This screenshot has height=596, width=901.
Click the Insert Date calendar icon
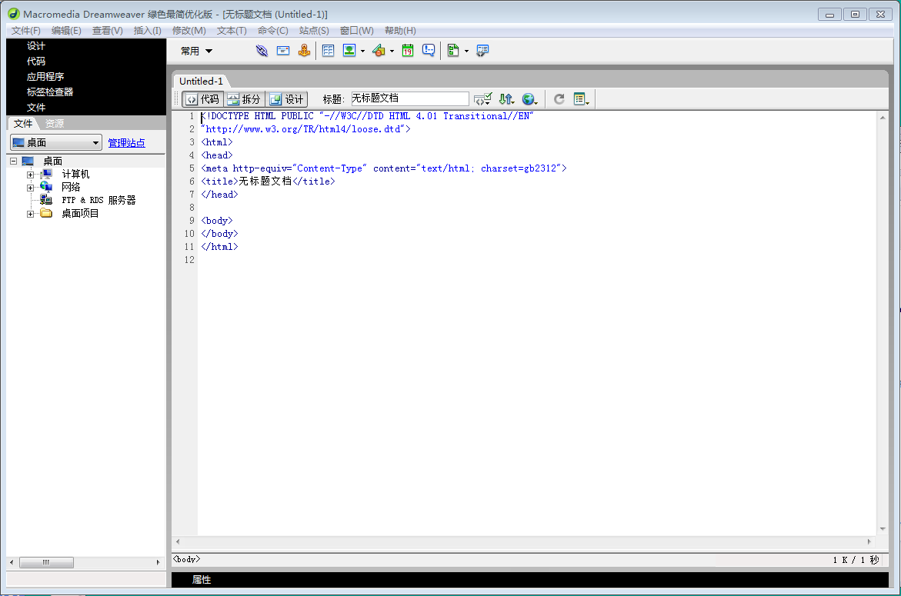click(x=408, y=51)
